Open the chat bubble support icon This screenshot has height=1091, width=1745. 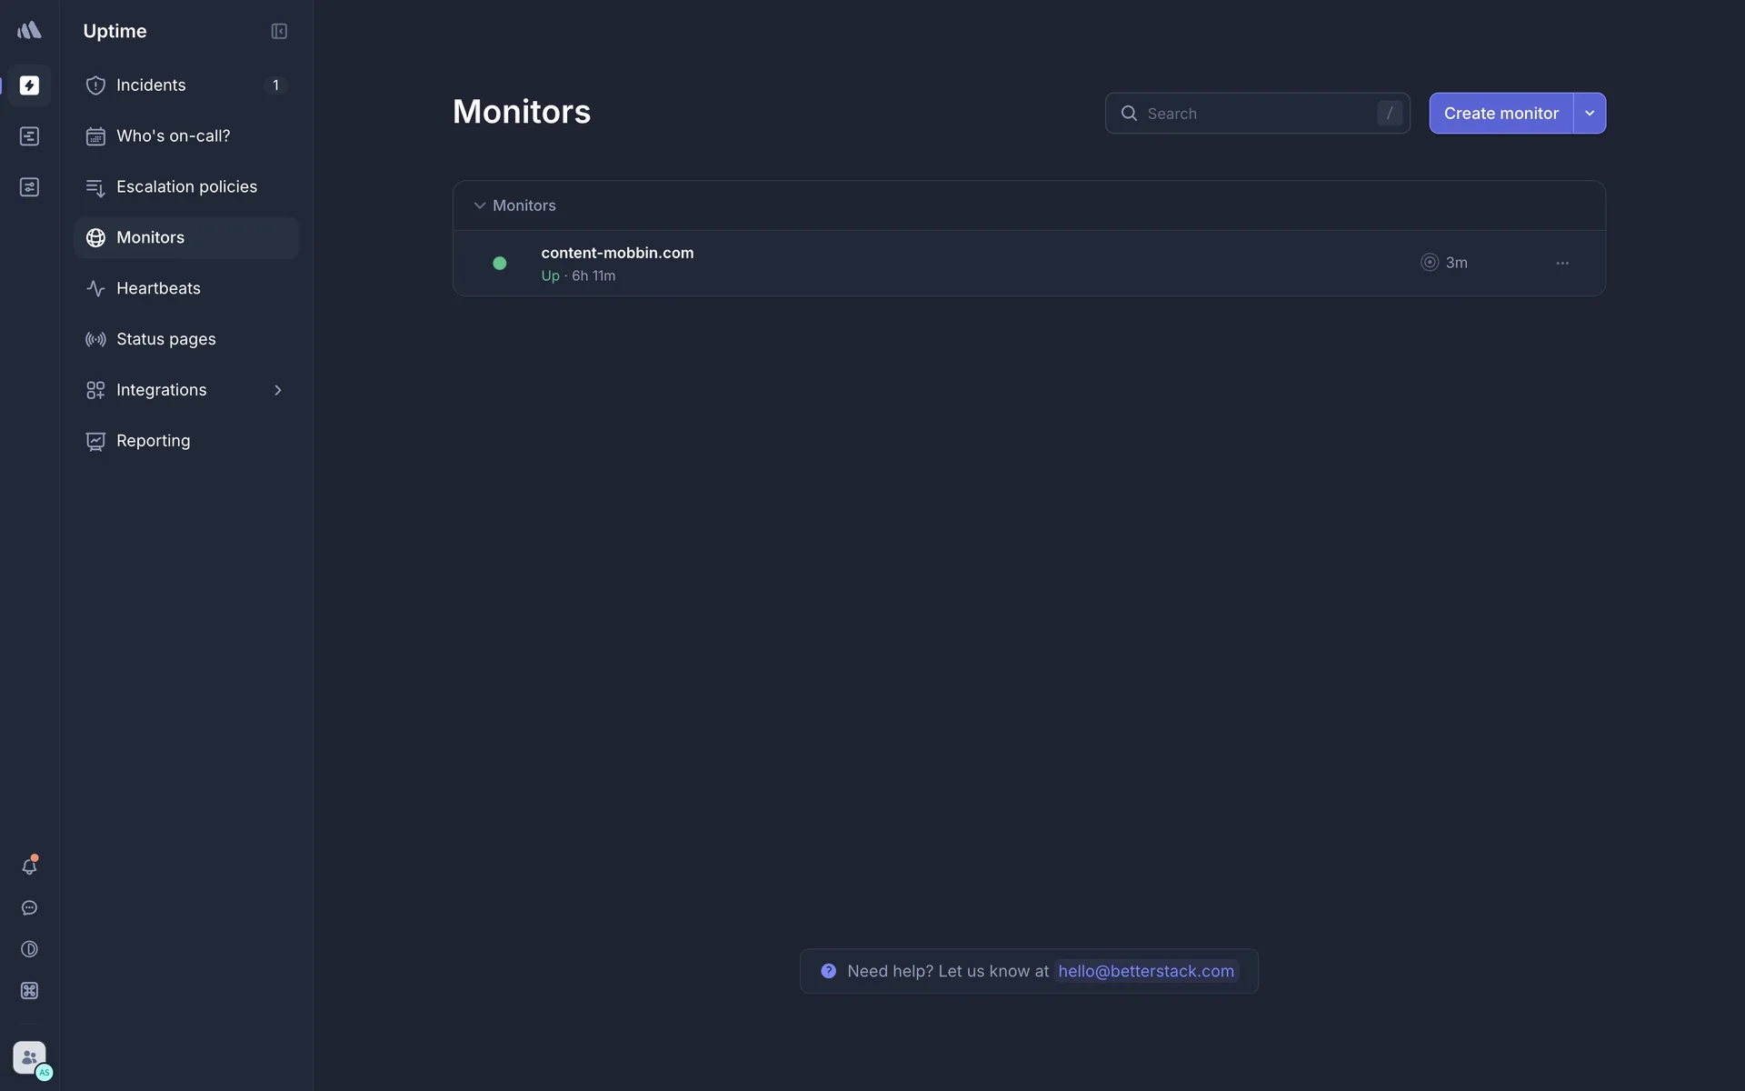point(29,908)
